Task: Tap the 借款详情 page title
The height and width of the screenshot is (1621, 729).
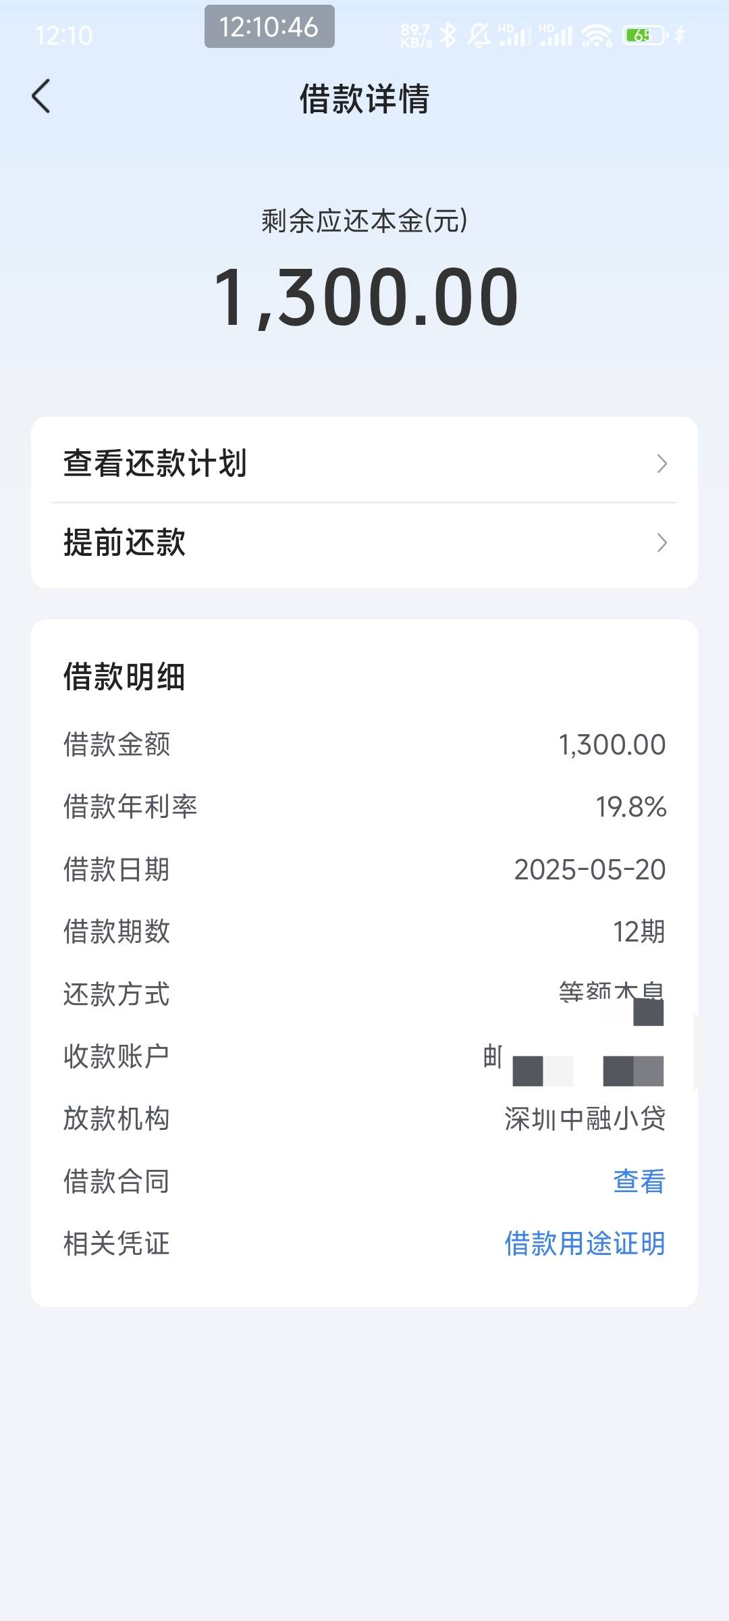Action: [x=364, y=99]
